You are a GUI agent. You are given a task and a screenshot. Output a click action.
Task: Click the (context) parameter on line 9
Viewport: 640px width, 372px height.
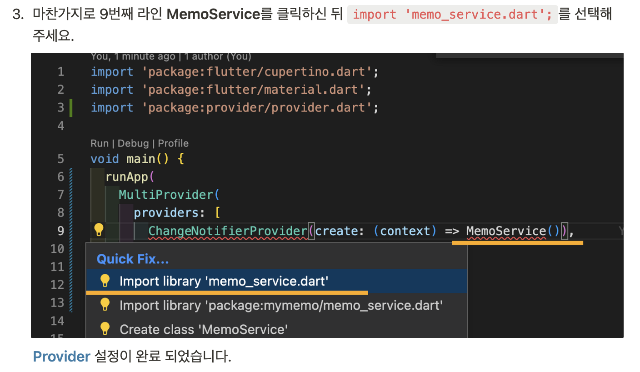(405, 231)
